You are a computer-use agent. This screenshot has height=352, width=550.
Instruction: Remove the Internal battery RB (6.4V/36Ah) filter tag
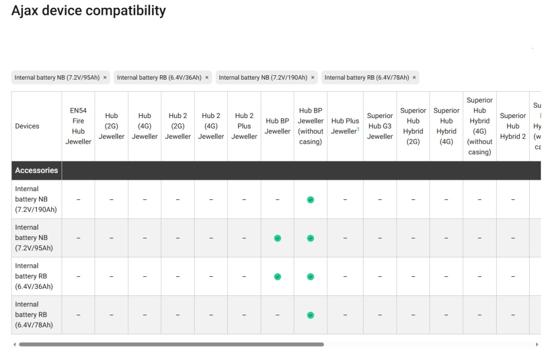pyautogui.click(x=207, y=78)
